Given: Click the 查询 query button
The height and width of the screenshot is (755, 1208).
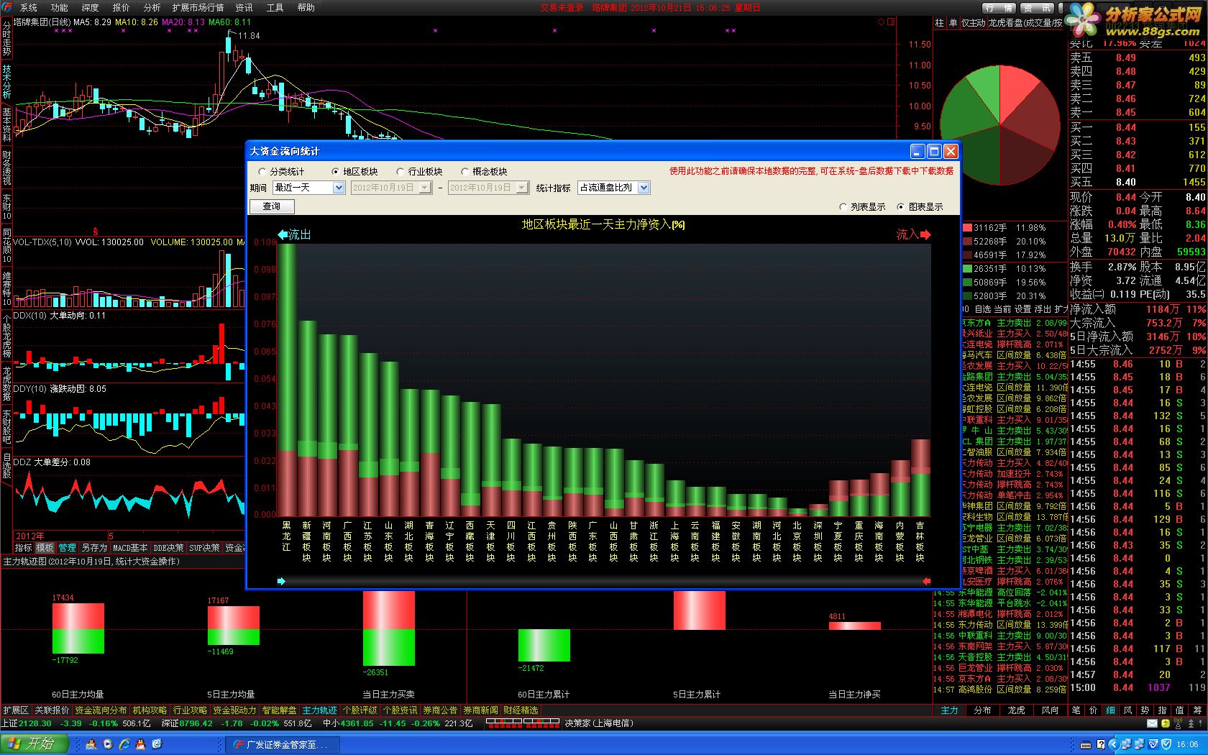Looking at the screenshot, I should point(272,206).
